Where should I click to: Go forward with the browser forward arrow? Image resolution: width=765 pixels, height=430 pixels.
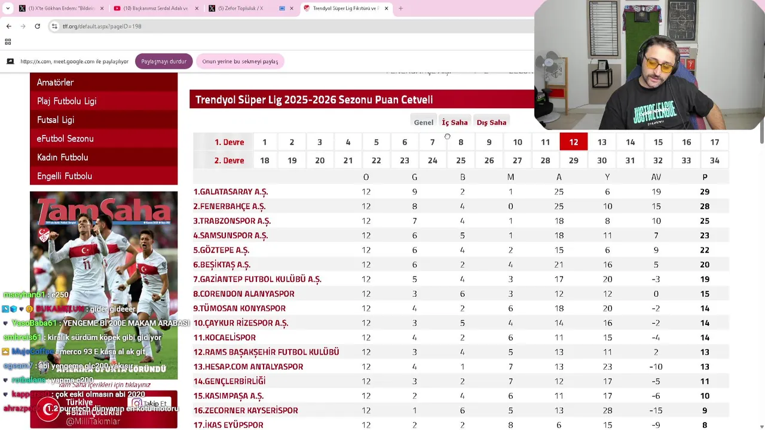click(23, 26)
